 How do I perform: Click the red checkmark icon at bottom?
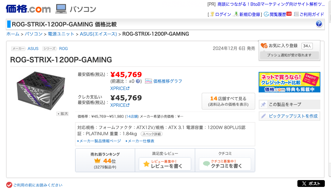point(9,185)
